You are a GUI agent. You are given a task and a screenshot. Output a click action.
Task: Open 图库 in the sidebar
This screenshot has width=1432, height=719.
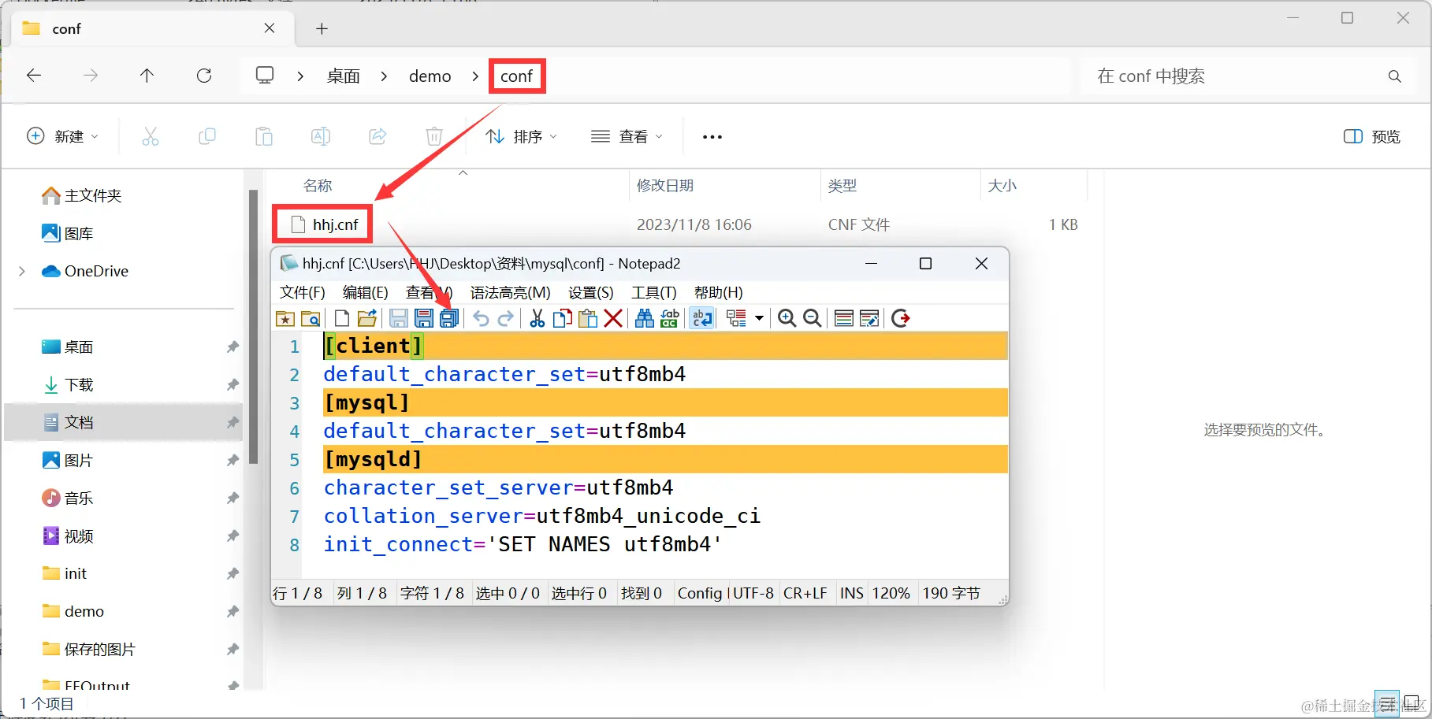click(x=68, y=233)
